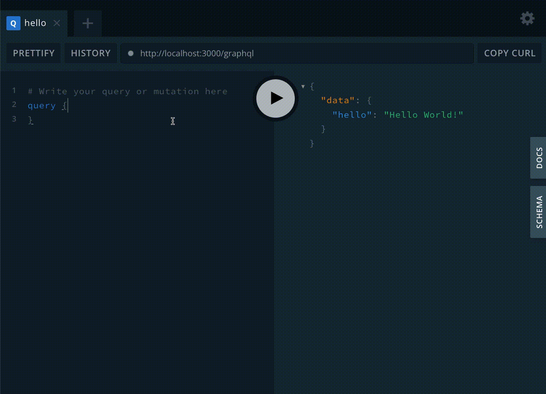Close the hello tab
The width and height of the screenshot is (546, 394).
coord(57,23)
